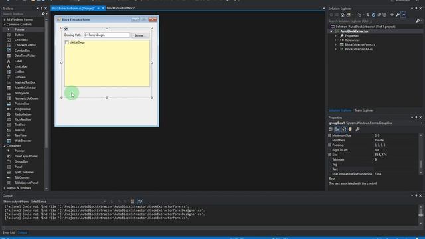Open Properties via wrench icon in Solution Explorer toolbar
The height and width of the screenshot is (239, 425).
[x=398, y=15]
